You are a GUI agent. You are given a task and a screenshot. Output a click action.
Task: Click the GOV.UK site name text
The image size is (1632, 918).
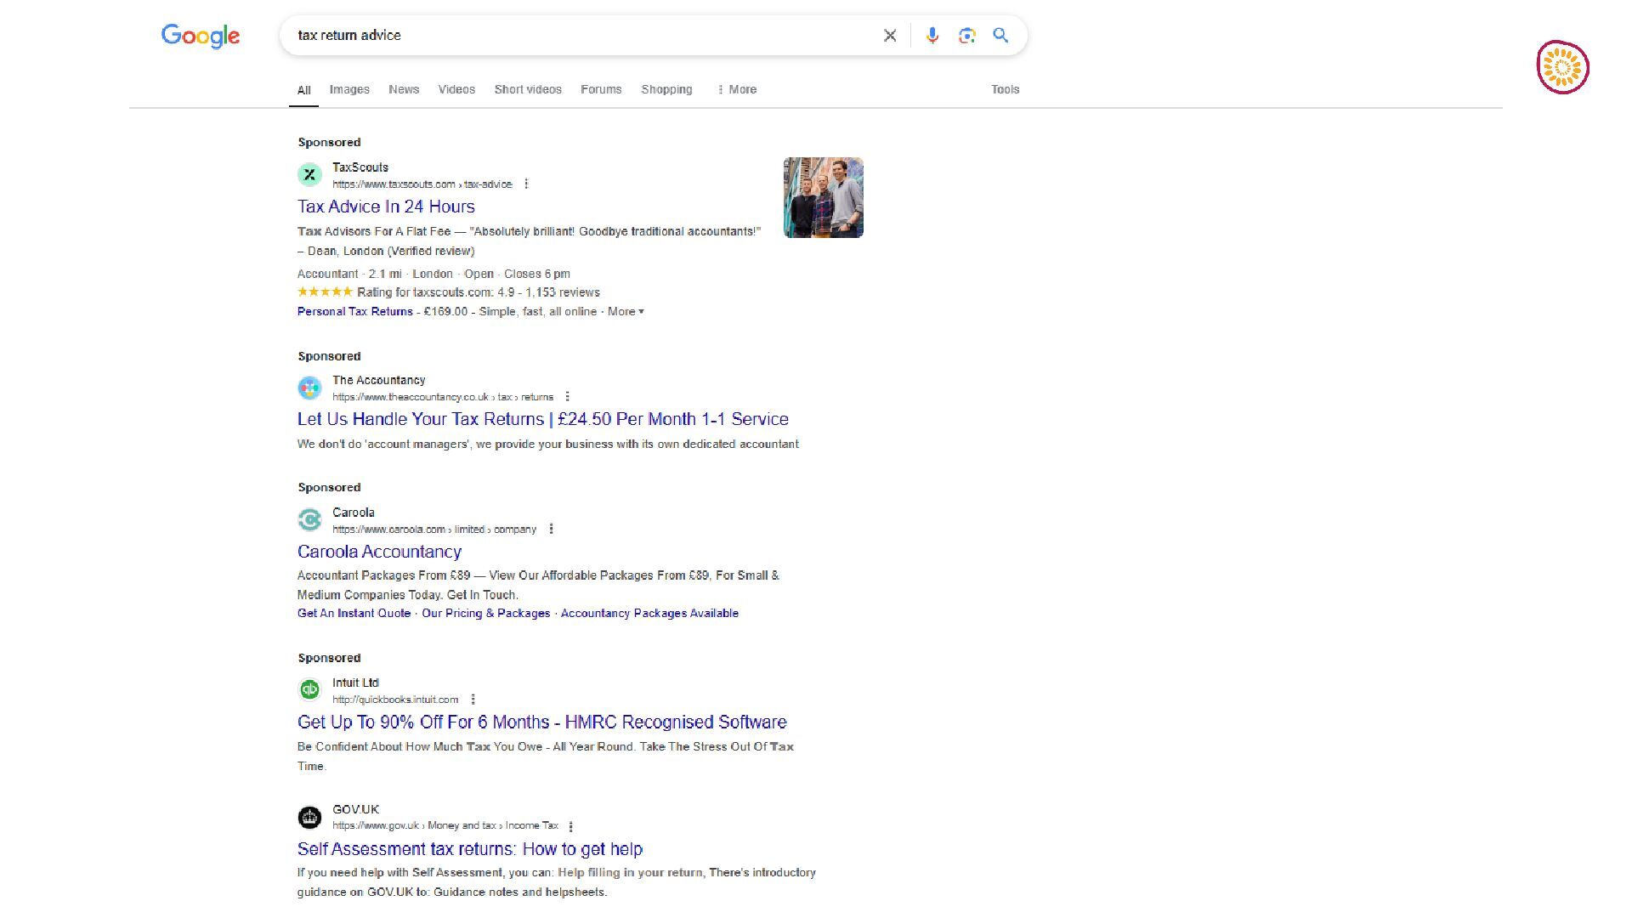[355, 809]
